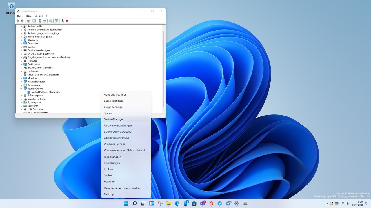Open Herunterfahren oder abmelden submenu

[126, 188]
